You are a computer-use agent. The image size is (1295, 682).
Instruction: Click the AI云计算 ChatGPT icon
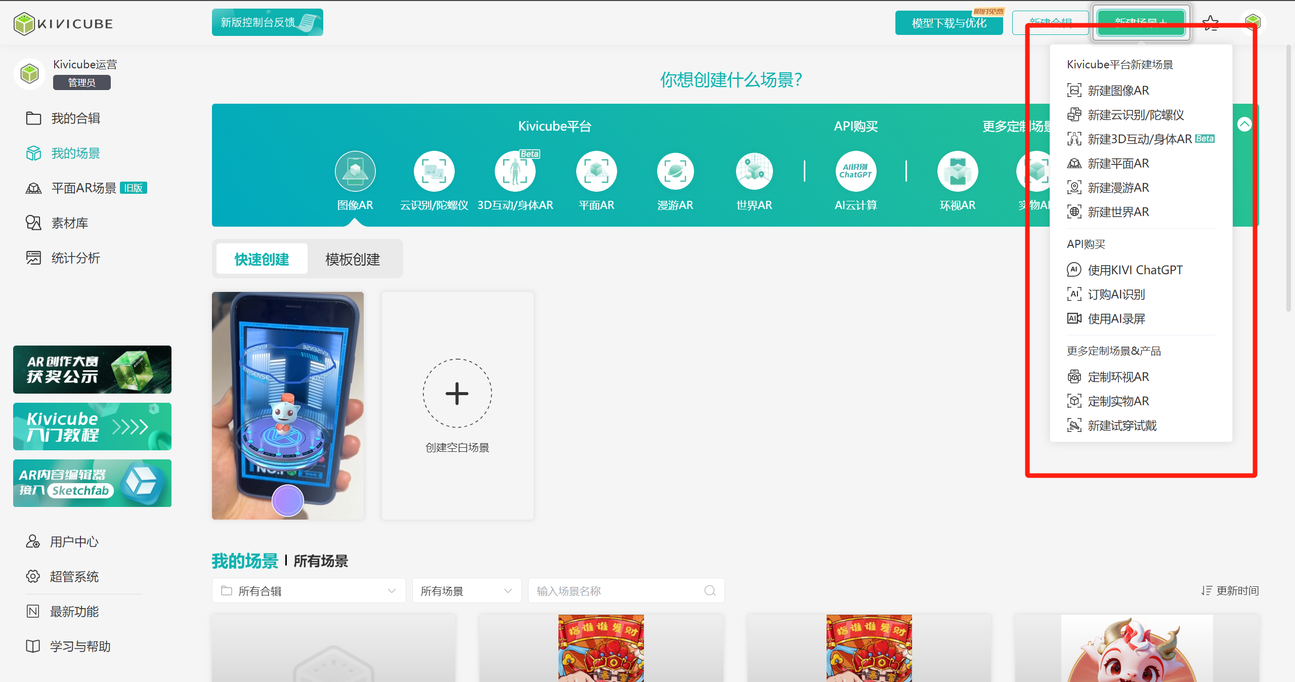tap(855, 172)
